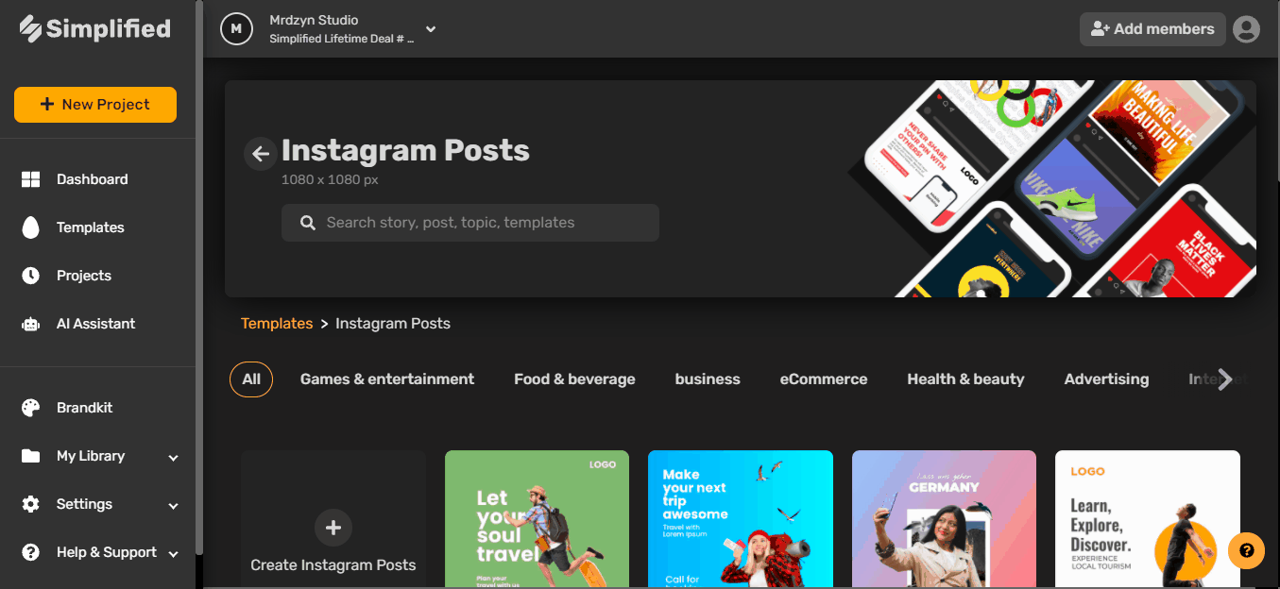Click the sidebar vertical scrollbar

[x=199, y=278]
